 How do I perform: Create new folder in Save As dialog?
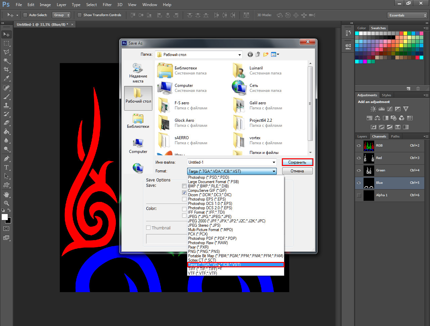266,54
